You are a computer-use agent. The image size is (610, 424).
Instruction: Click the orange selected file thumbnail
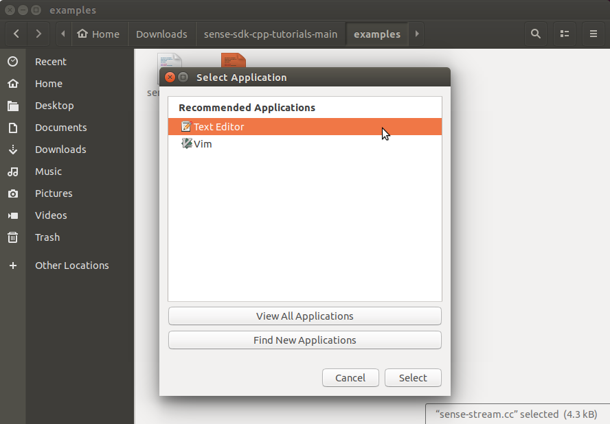[234, 60]
